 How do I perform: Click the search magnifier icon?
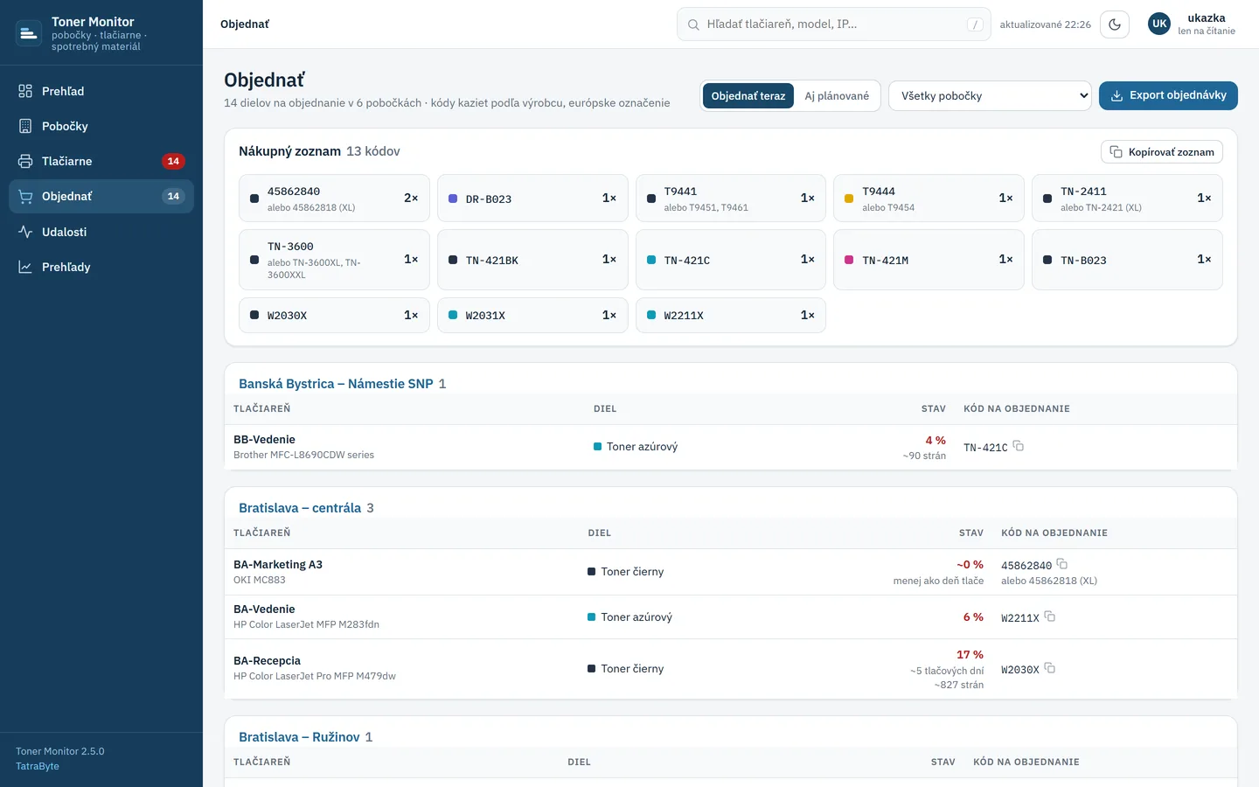(693, 24)
